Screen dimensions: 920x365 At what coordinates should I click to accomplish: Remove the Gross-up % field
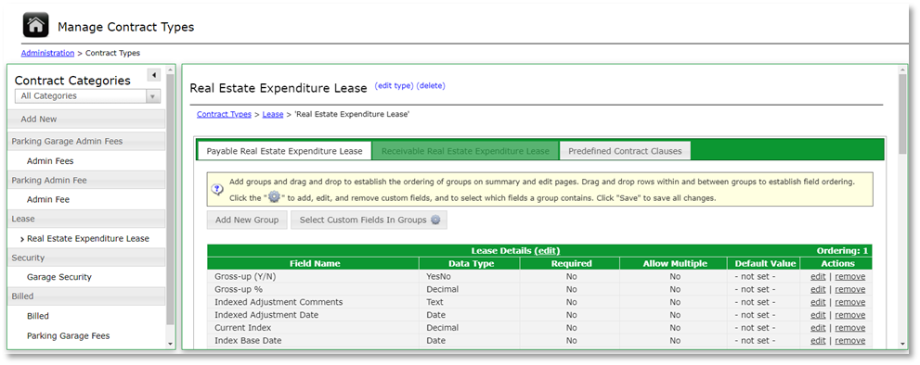[850, 289]
